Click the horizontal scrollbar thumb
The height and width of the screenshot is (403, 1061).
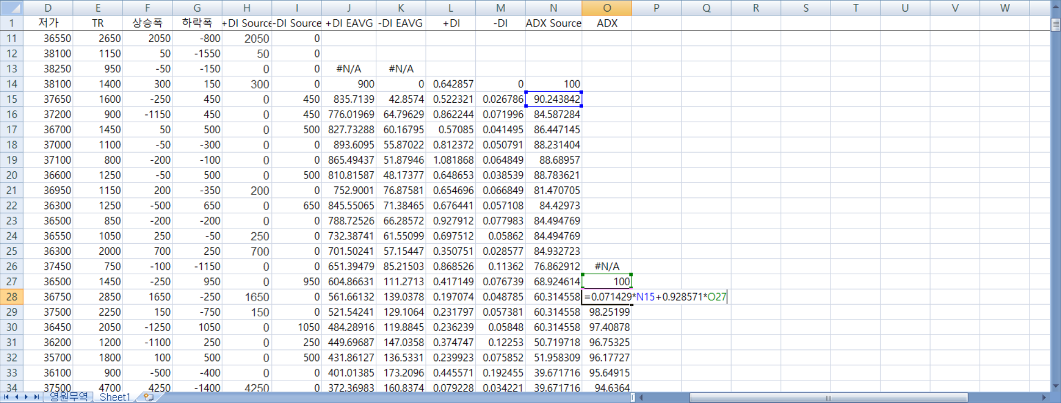[828, 397]
